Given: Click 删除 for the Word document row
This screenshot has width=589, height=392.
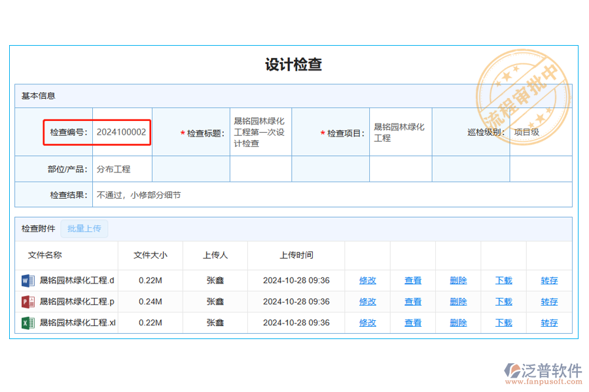Looking at the screenshot, I should [458, 281].
